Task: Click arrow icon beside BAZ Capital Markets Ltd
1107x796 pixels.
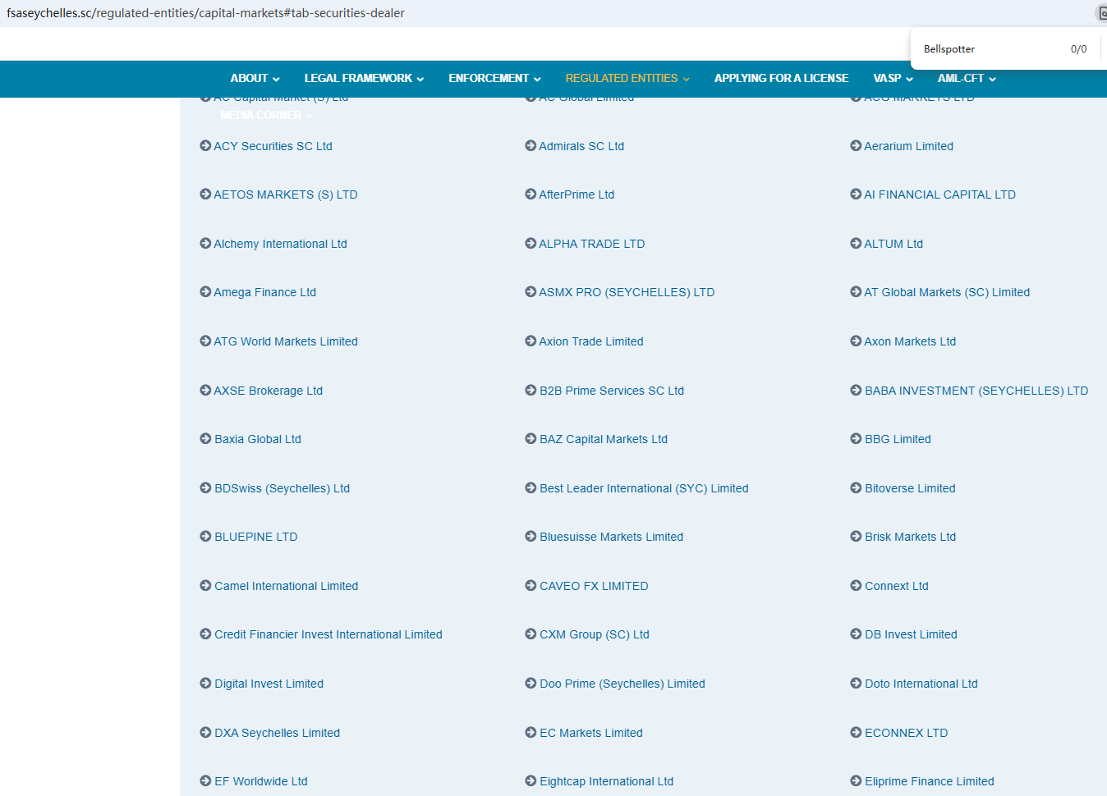Action: (531, 438)
